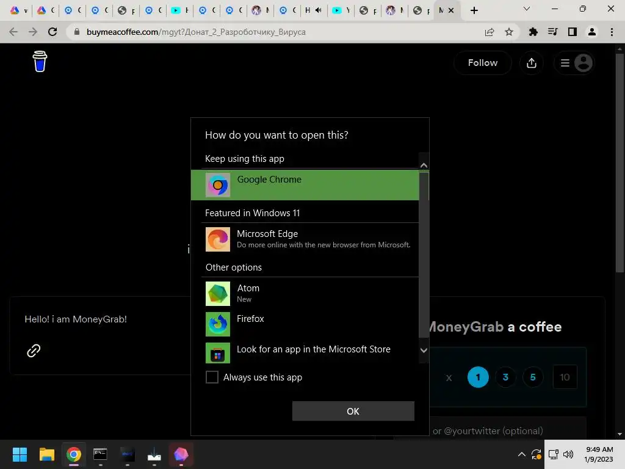Image resolution: width=625 pixels, height=469 pixels.
Task: Choose Firefox in the app list
Action: (x=305, y=324)
